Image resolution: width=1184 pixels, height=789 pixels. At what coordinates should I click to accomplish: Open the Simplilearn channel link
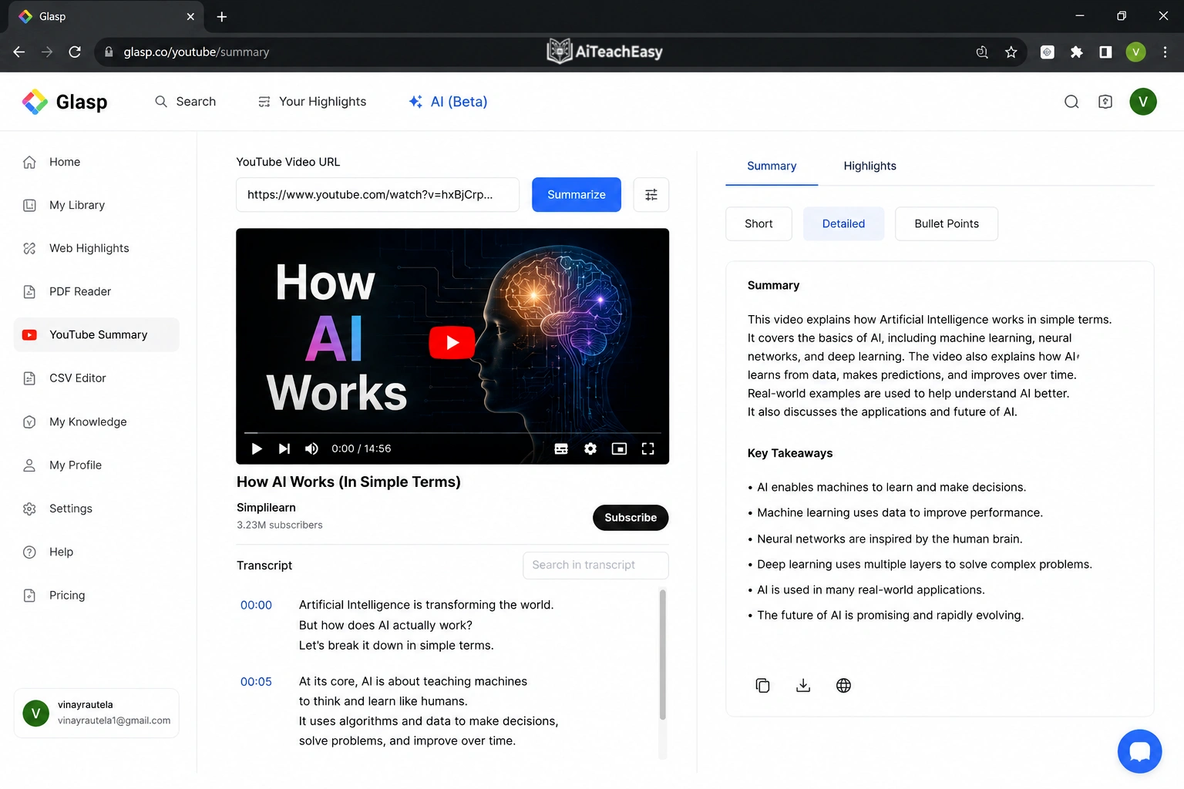tap(266, 507)
